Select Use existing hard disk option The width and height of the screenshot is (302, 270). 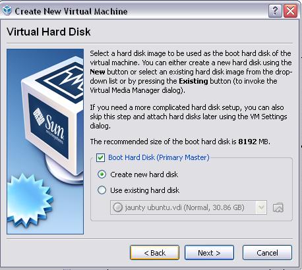pyautogui.click(x=102, y=190)
